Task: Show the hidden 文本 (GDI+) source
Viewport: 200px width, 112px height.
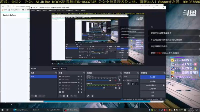Action: [78, 80]
